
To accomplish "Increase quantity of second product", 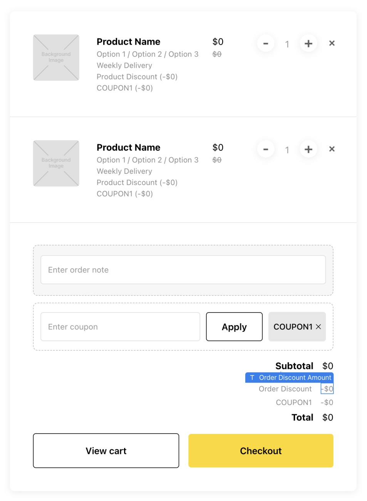I will coord(308,149).
